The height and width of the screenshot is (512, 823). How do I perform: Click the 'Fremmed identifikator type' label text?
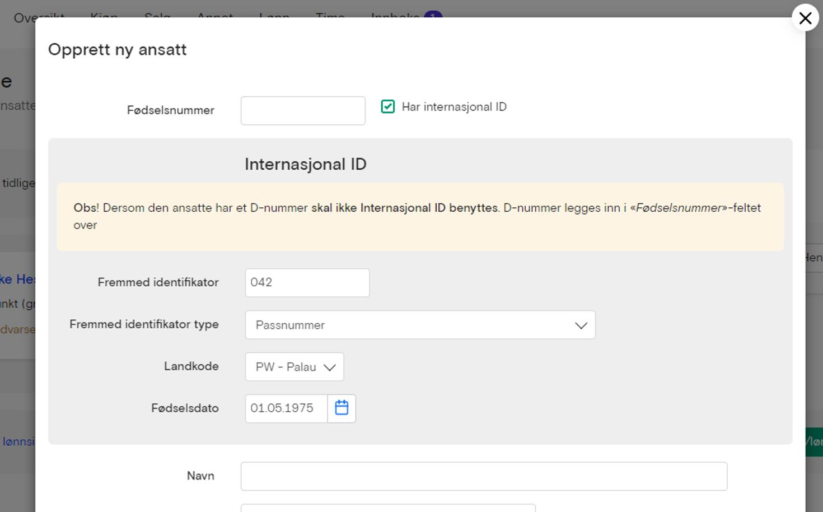[x=144, y=324]
